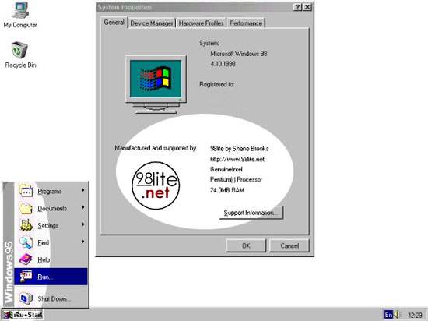This screenshot has height=321, width=428.
Task: Click the 98lite.net logo image
Action: point(156,185)
